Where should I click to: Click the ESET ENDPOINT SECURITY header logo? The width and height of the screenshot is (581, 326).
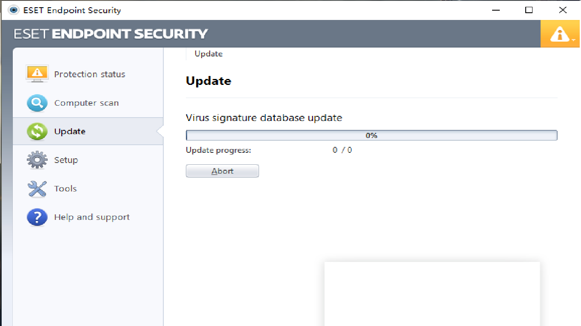point(111,34)
